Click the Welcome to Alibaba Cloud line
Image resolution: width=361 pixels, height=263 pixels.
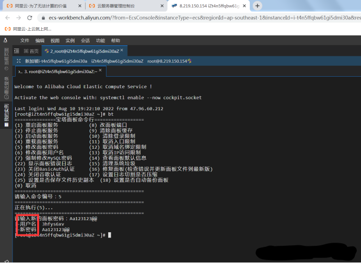pos(83,87)
